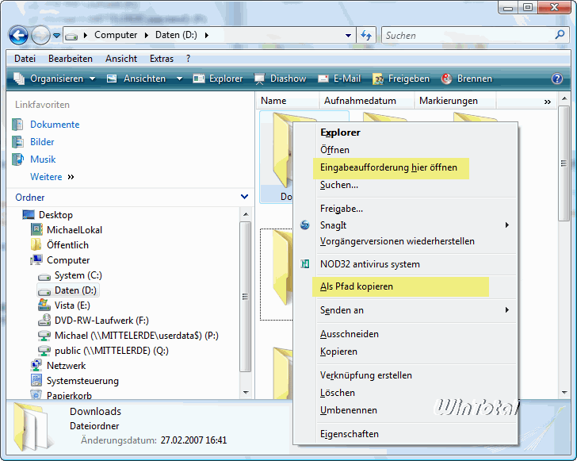Open the Extras menu

(x=162, y=59)
